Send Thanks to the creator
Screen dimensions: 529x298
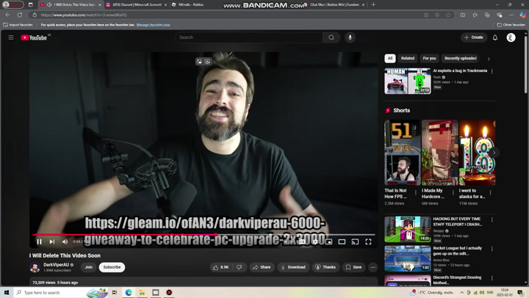tap(325, 267)
